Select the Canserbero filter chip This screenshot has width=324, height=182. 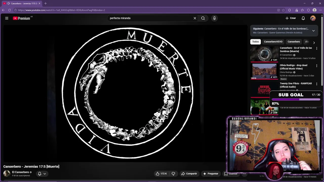(x=294, y=42)
